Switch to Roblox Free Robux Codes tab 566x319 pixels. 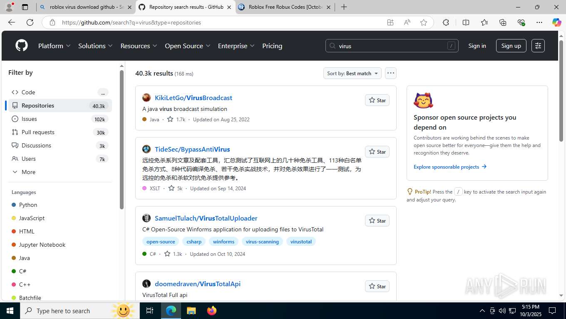click(285, 7)
